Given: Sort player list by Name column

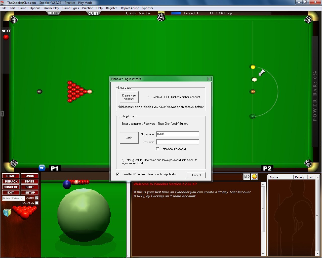Looking at the screenshot, I should [281, 177].
